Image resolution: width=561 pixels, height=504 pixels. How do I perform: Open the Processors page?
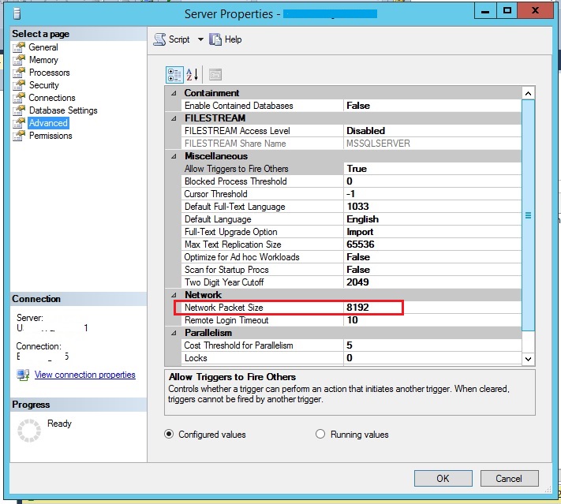tap(50, 73)
